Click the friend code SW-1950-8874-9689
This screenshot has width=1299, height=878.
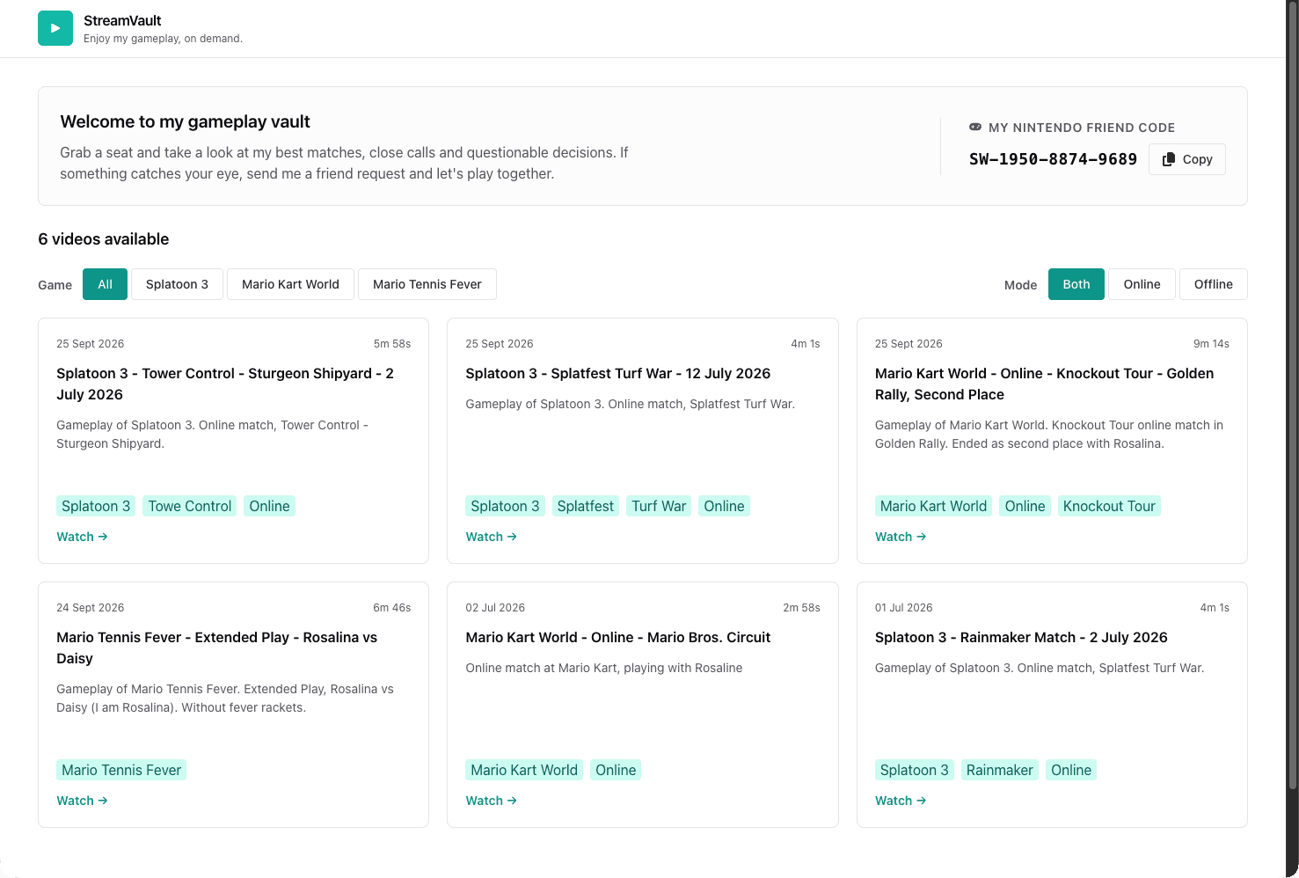point(1053,159)
